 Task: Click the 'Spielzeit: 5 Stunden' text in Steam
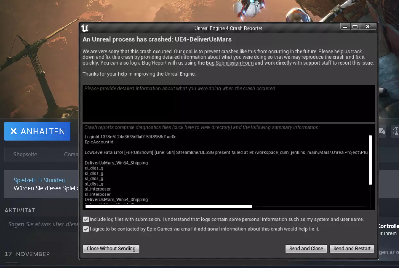click(x=39, y=180)
